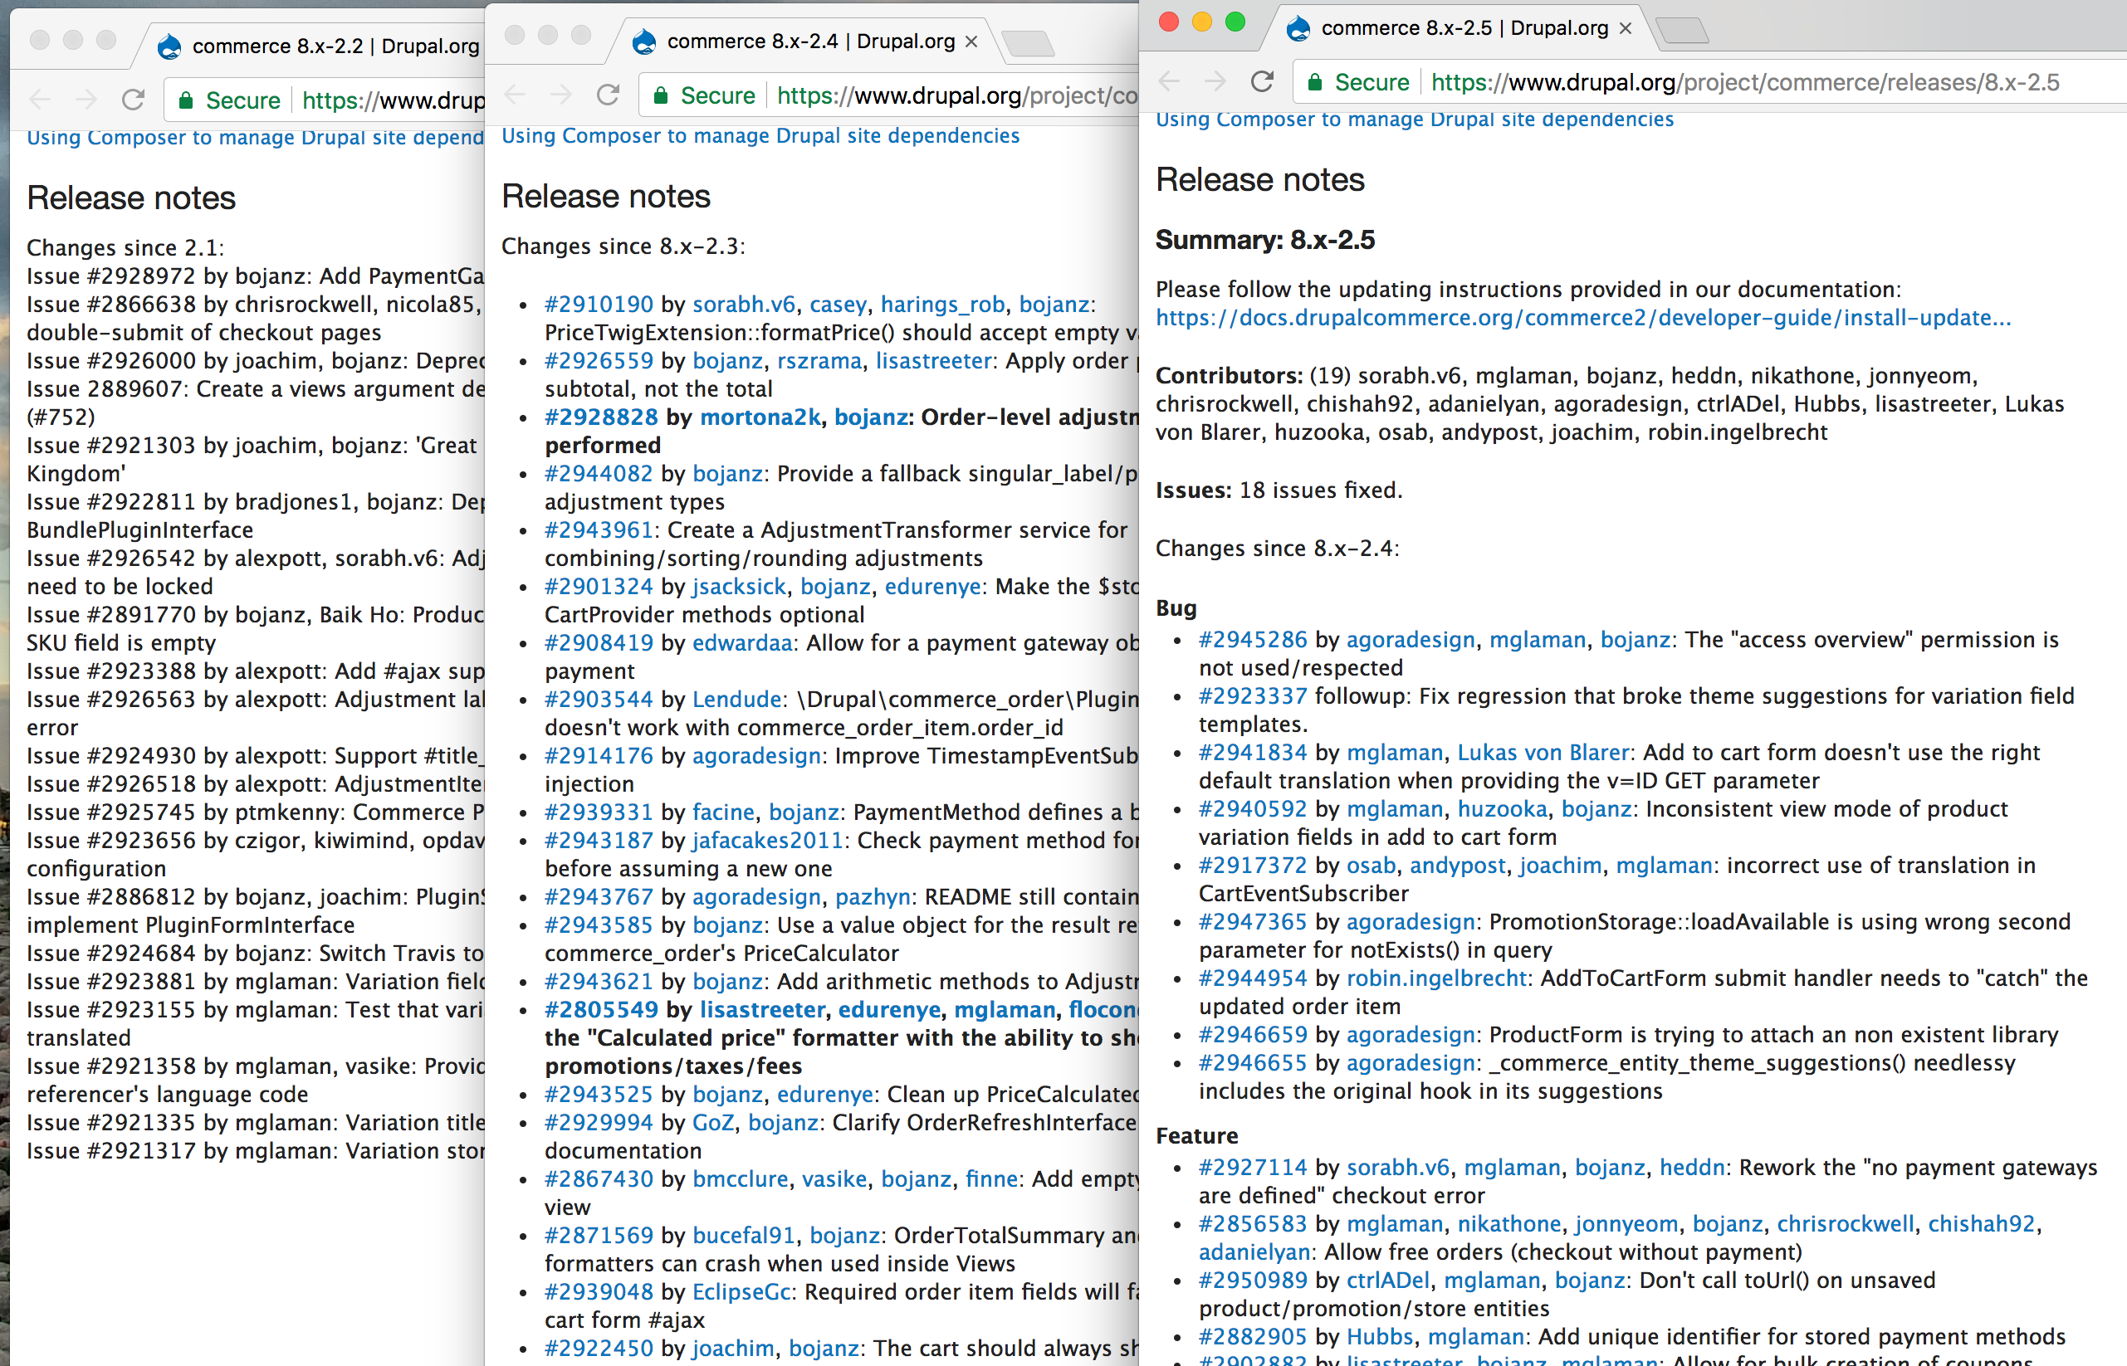Click the Secure lock icon in 8.x-2.2 window
This screenshot has width=2127, height=1366.
186,100
